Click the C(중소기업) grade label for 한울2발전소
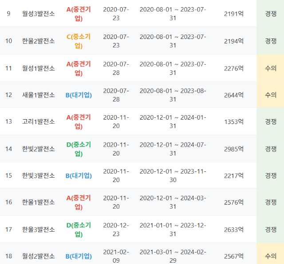The width and height of the screenshot is (284, 264). (79, 41)
